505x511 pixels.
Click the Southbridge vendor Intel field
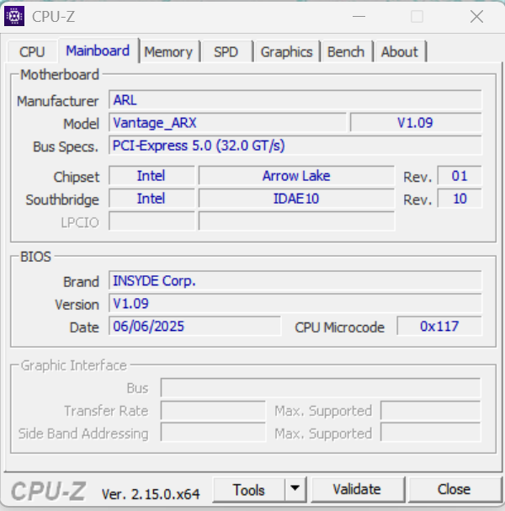point(151,199)
